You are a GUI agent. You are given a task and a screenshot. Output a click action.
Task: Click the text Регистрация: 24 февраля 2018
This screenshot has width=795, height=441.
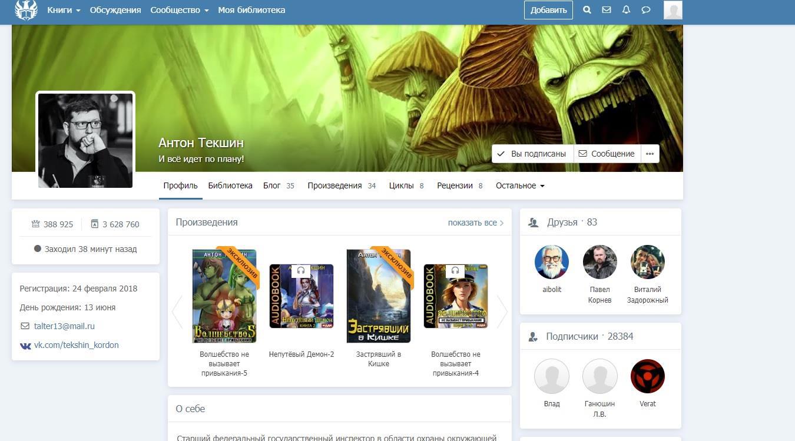78,289
